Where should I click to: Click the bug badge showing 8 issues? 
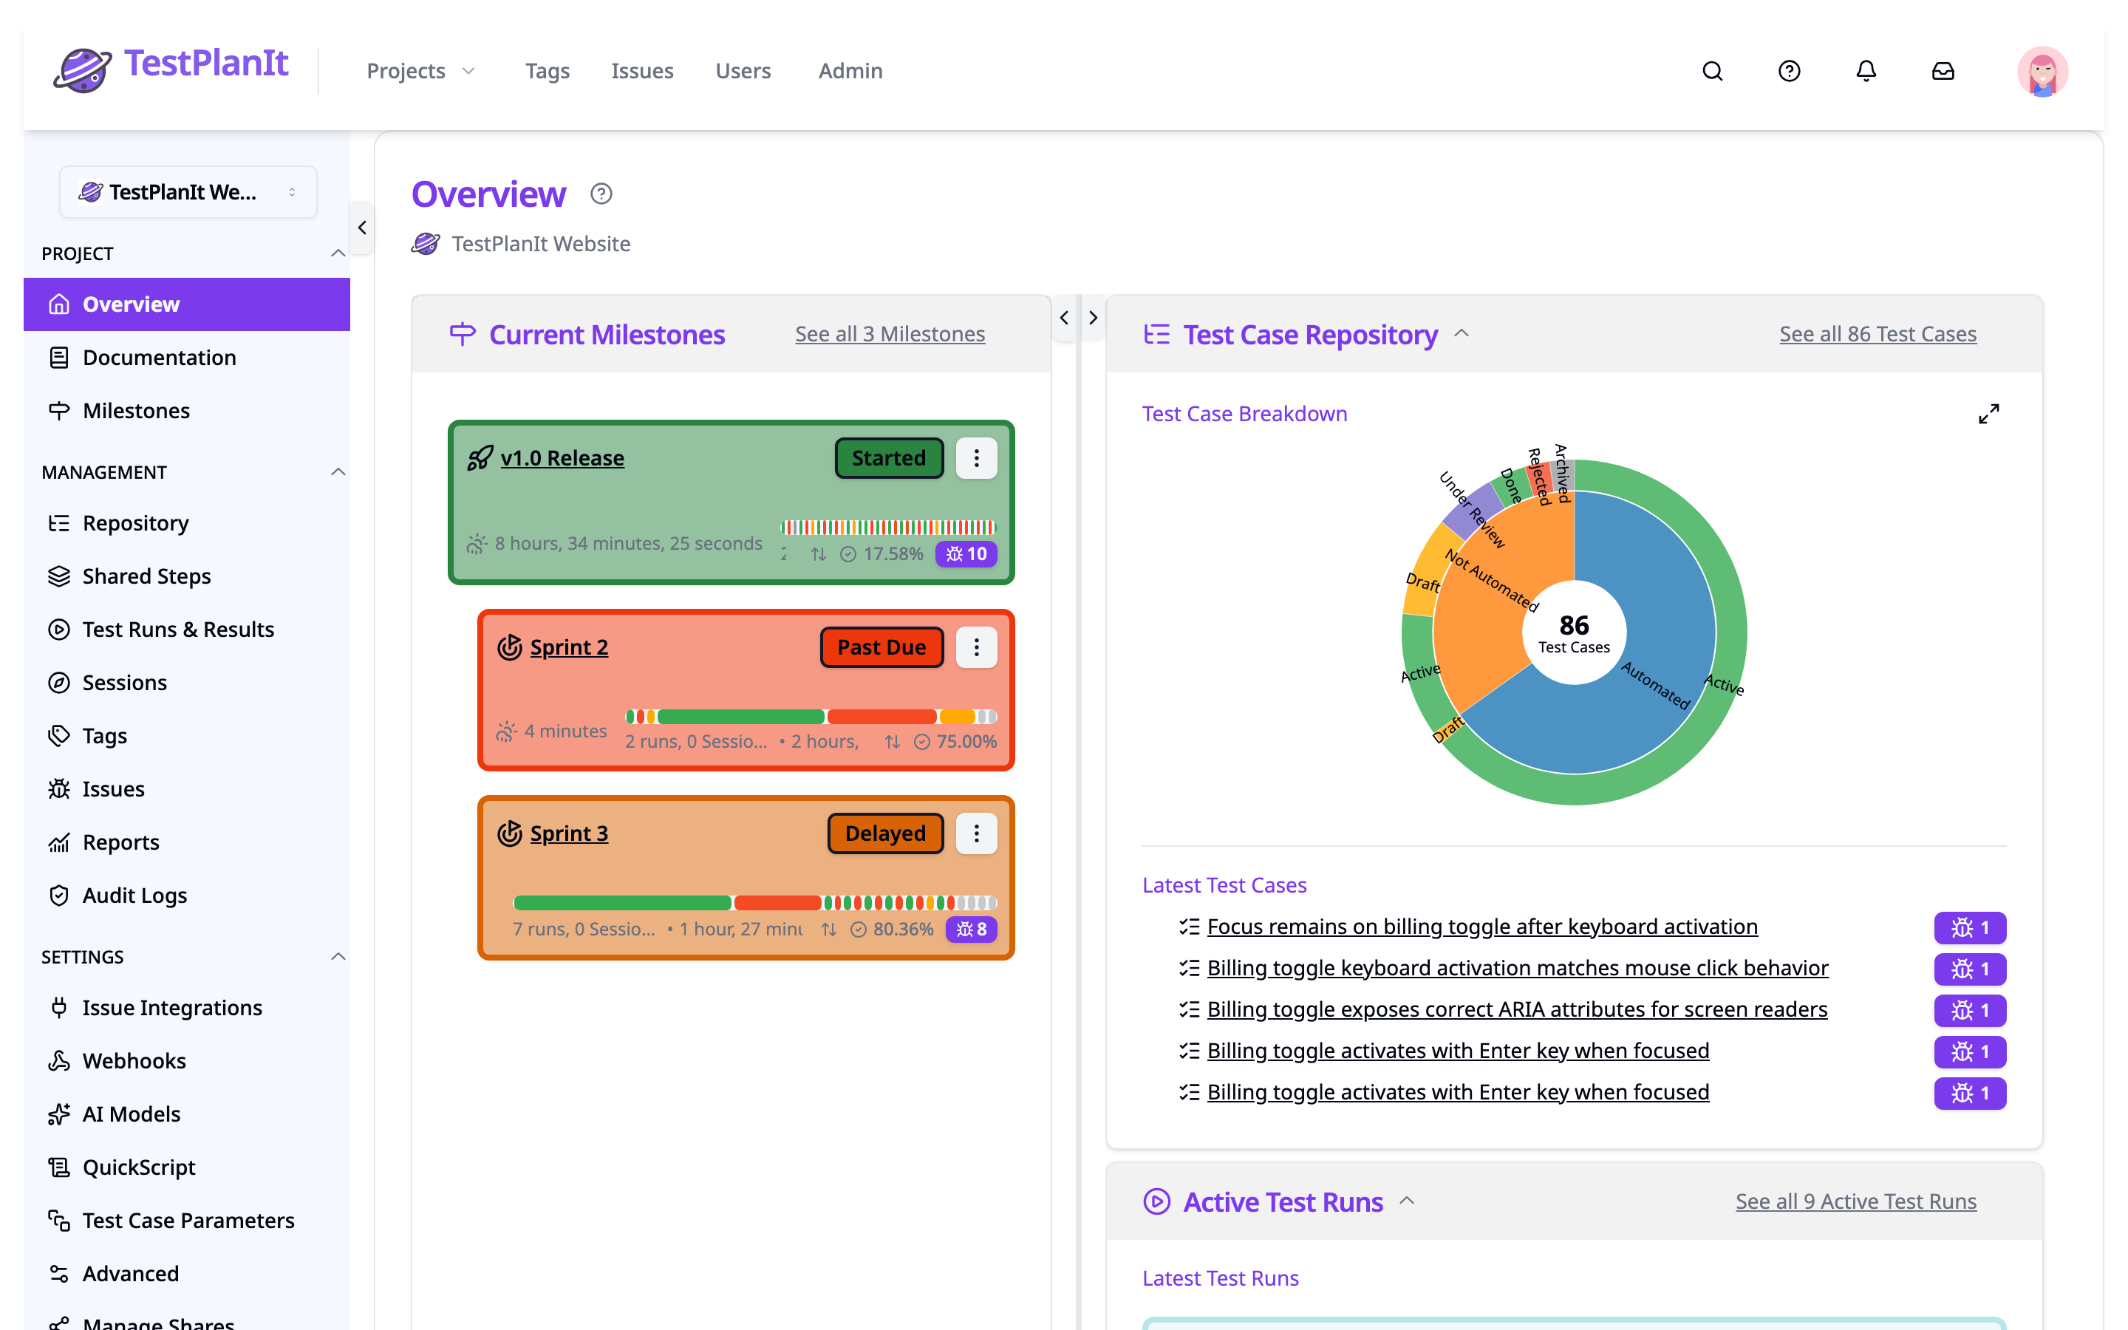971,929
